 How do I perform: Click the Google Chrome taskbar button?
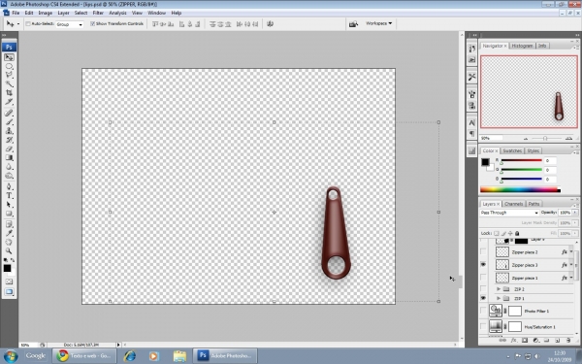[84, 356]
